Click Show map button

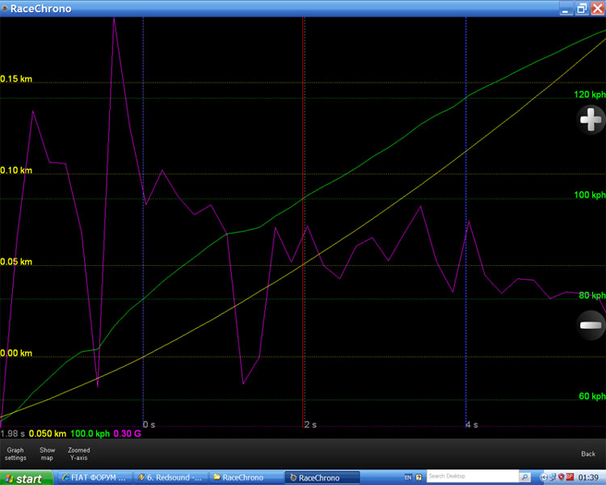click(48, 453)
